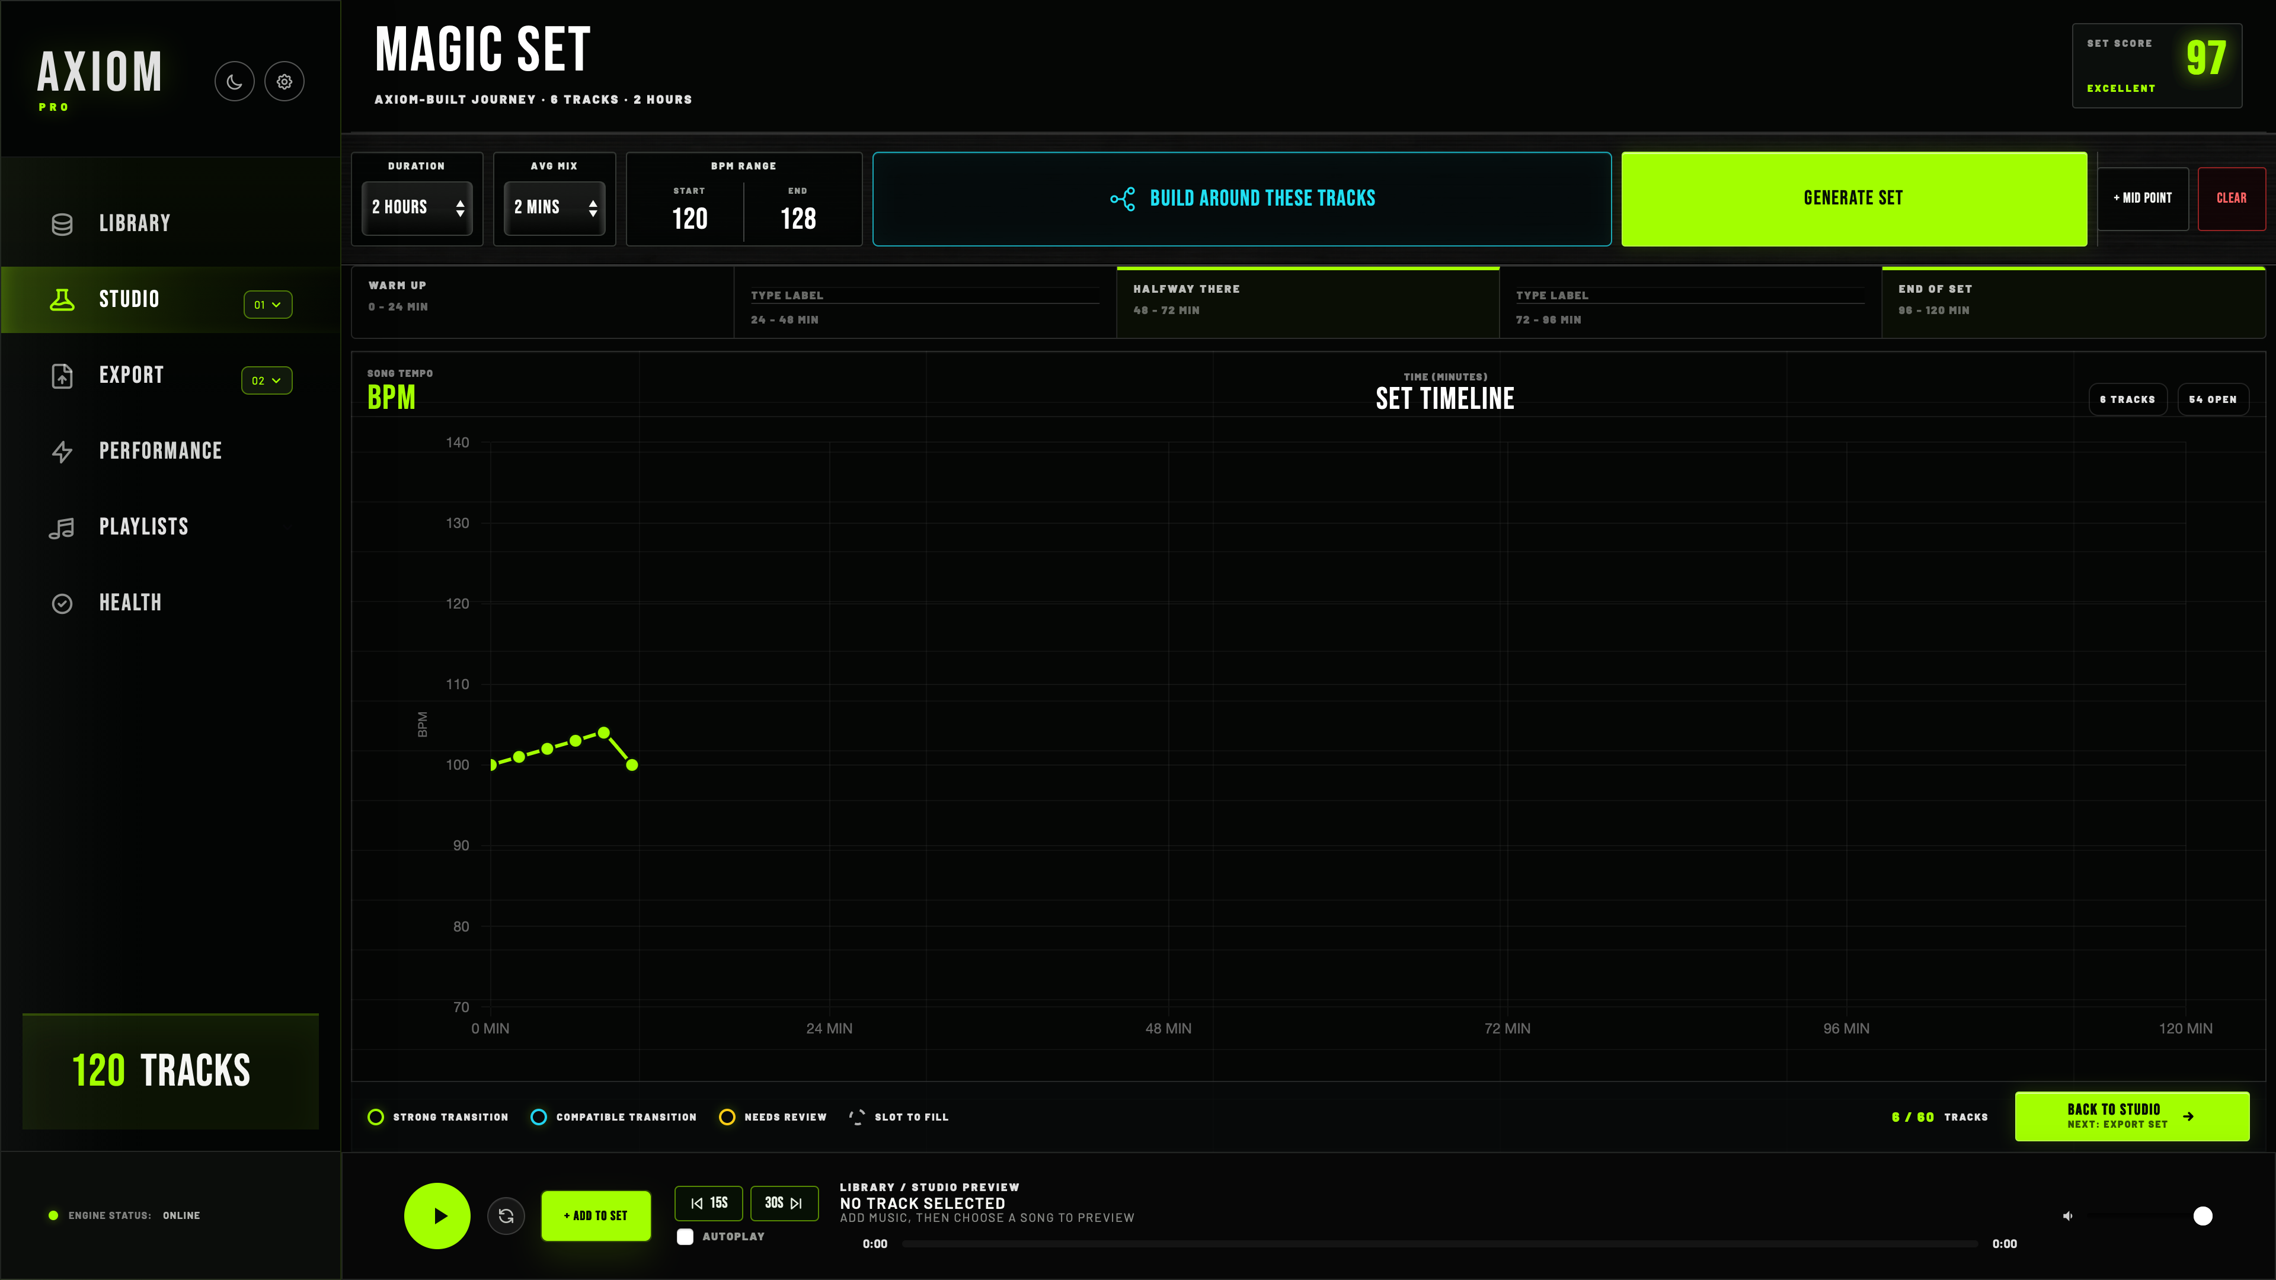The height and width of the screenshot is (1280, 2276).
Task: Play the preview track
Action: coord(437,1215)
